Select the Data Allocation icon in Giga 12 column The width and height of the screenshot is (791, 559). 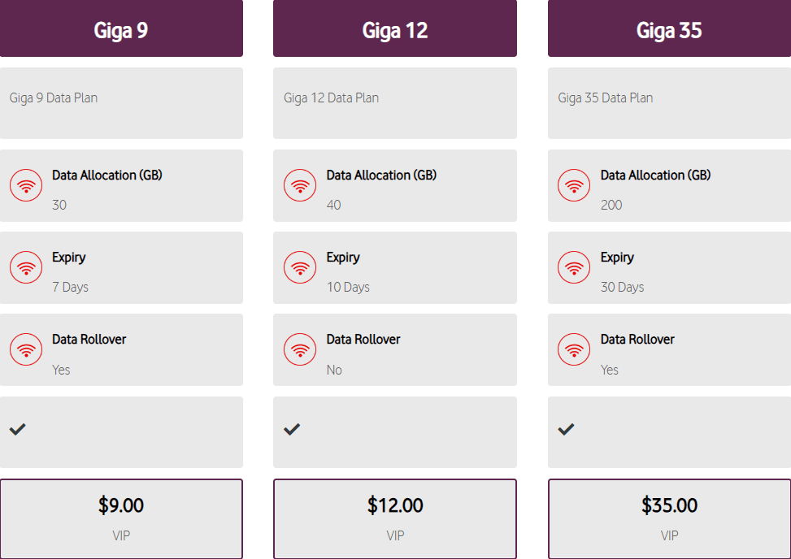coord(300,185)
